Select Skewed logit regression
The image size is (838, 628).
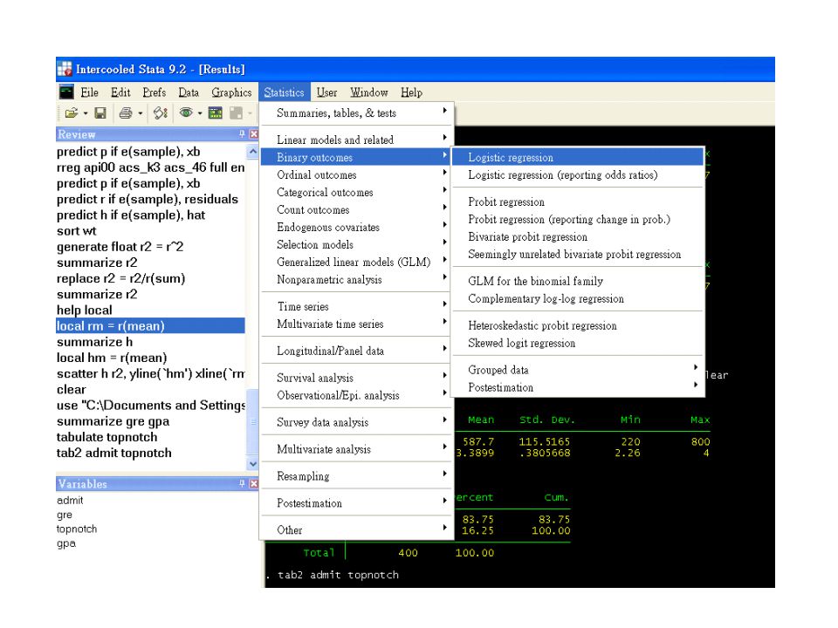pos(578,343)
